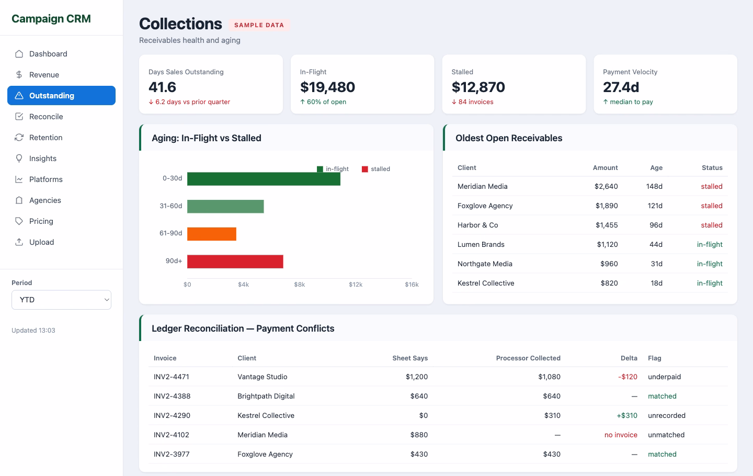753x476 pixels.
Task: Click the '84 invoices' stalled subtext
Action: click(473, 102)
